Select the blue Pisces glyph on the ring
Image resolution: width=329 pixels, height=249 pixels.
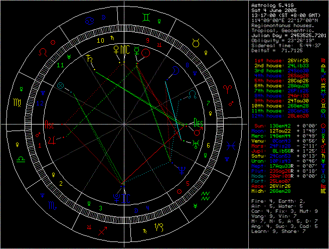[231, 146]
